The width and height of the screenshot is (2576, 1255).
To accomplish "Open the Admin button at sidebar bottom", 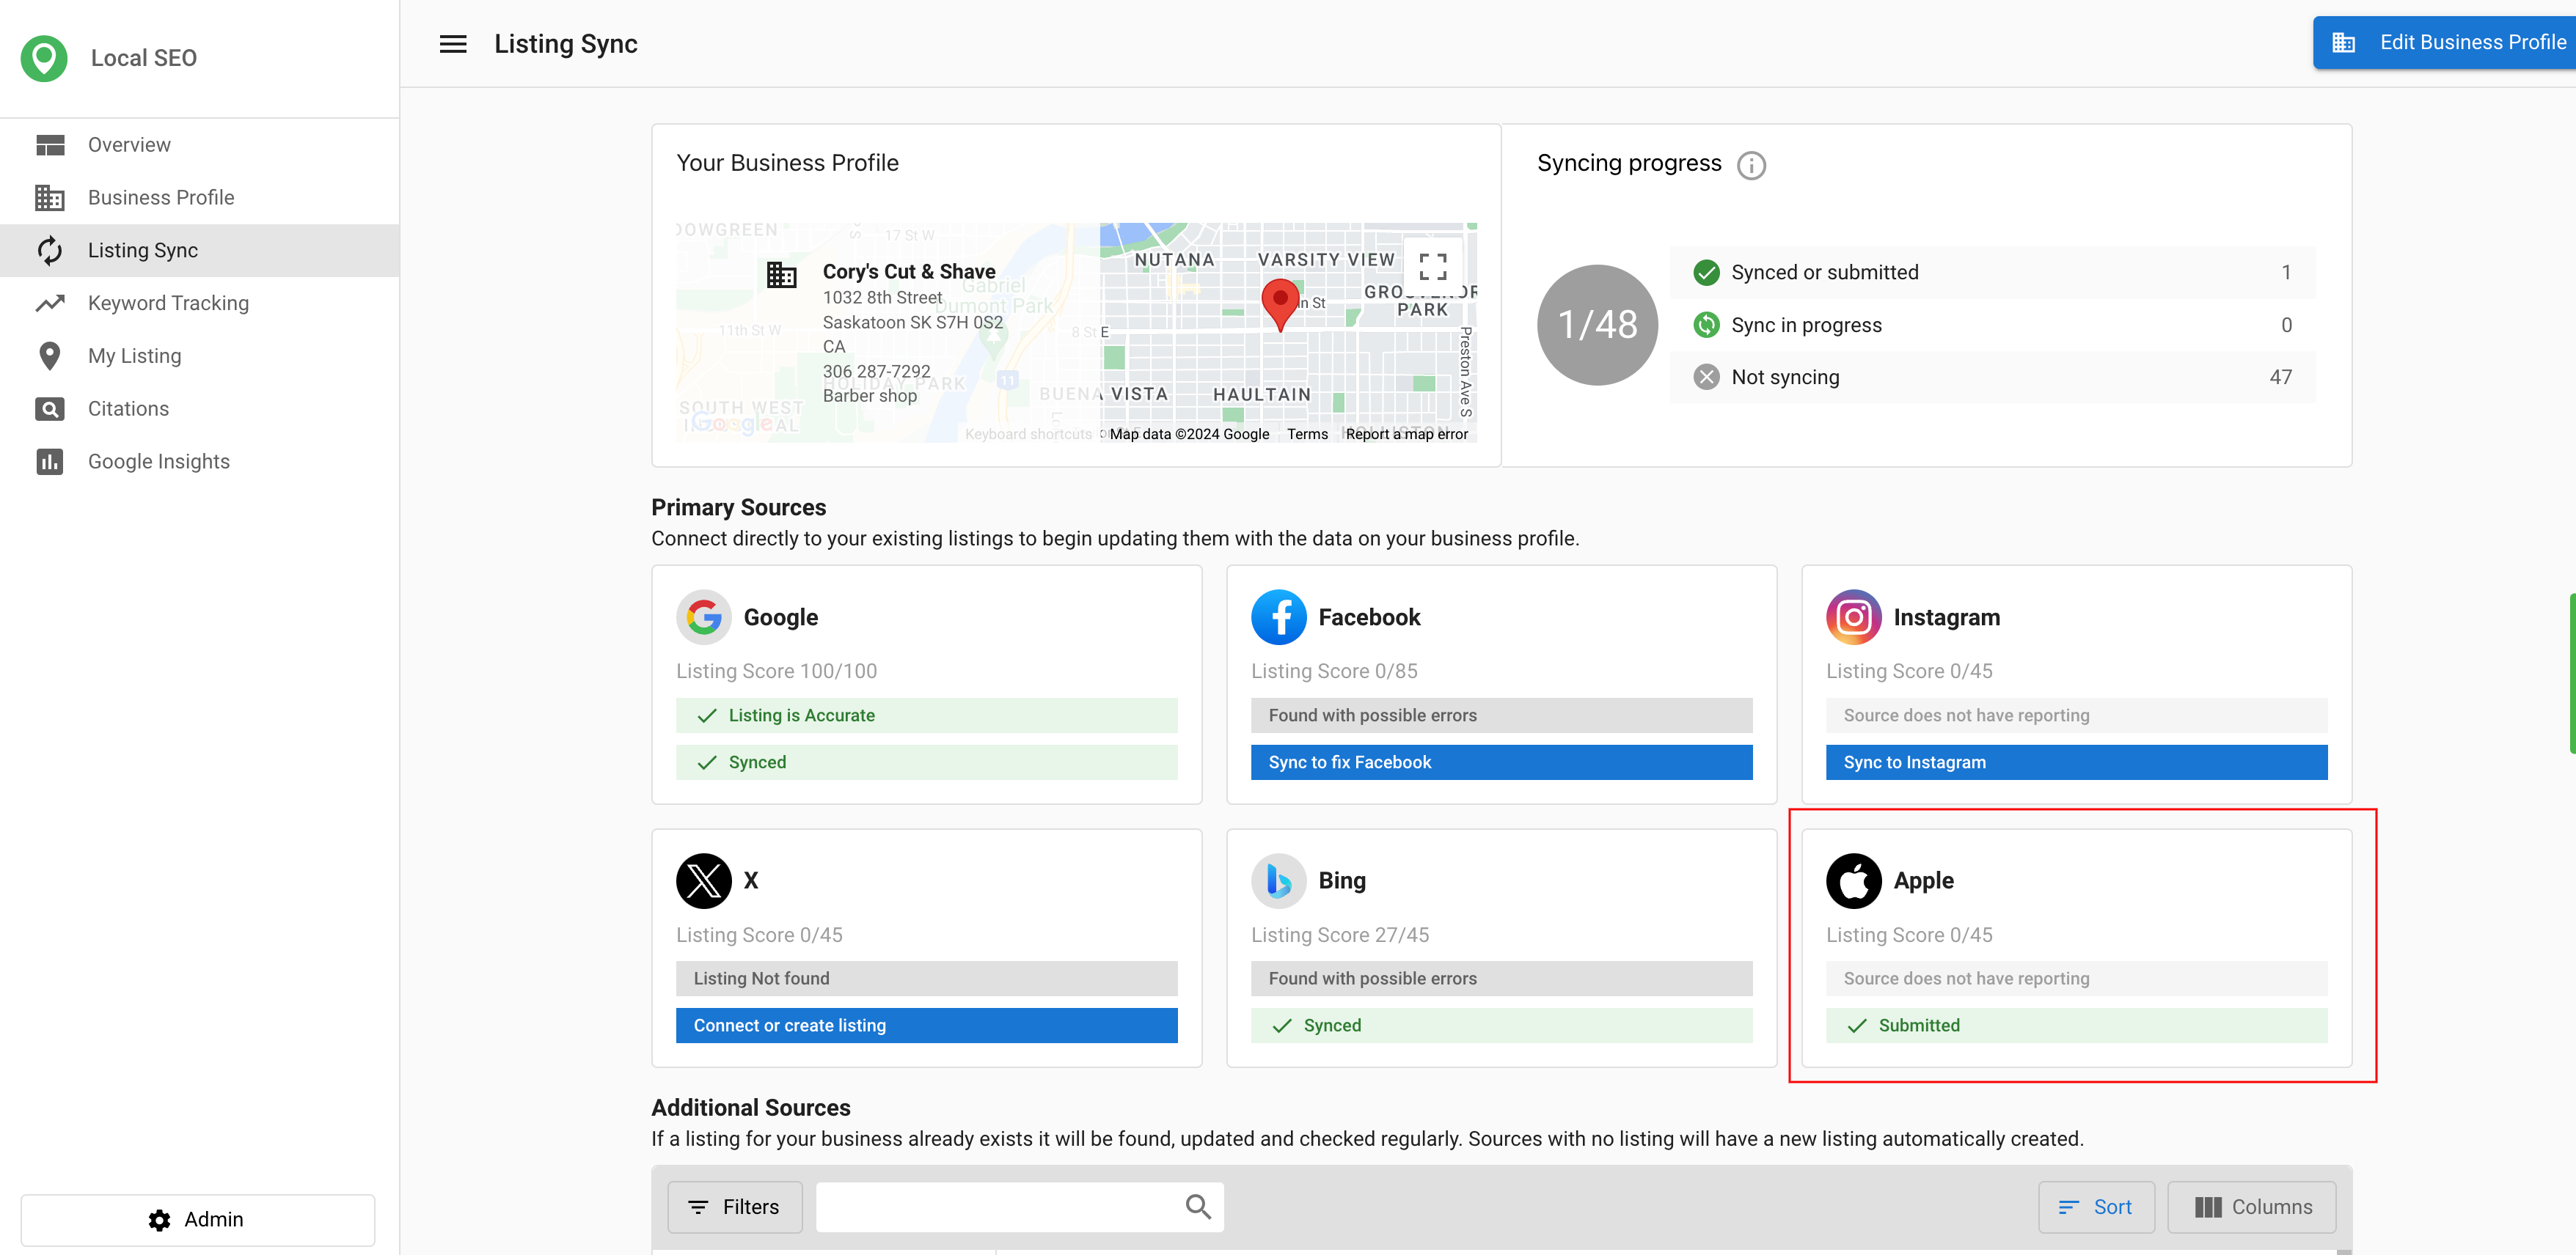I will click(x=198, y=1220).
